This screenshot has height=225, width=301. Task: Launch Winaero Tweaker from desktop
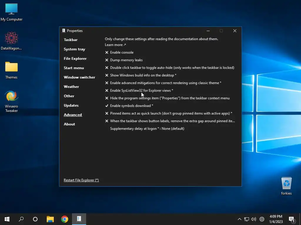[x=11, y=101]
